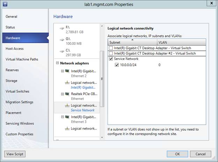
Task: Click the Realtek PCIe adapter icon
Action: point(67,94)
